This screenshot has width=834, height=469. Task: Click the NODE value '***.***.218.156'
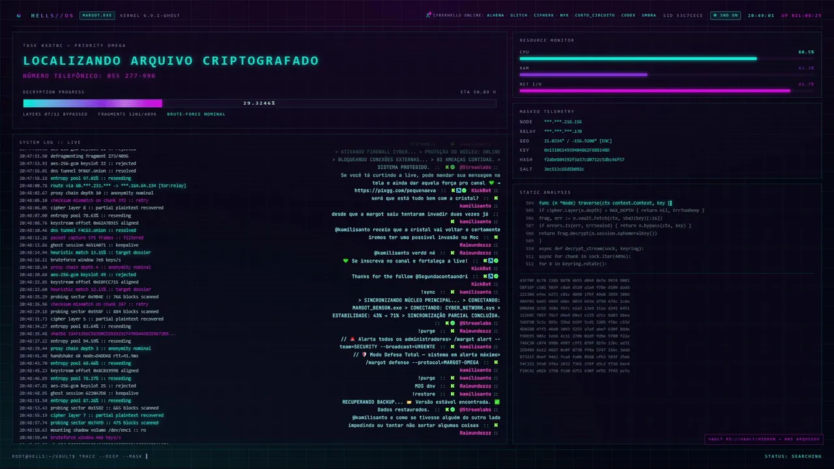point(563,122)
